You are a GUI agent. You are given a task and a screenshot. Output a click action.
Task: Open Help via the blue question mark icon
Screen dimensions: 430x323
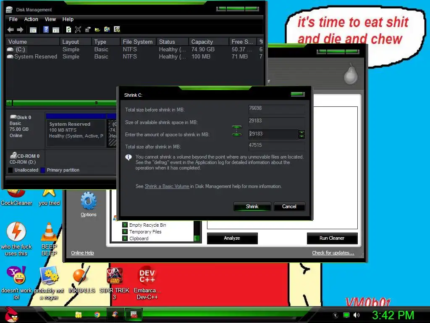pyautogui.click(x=46, y=29)
